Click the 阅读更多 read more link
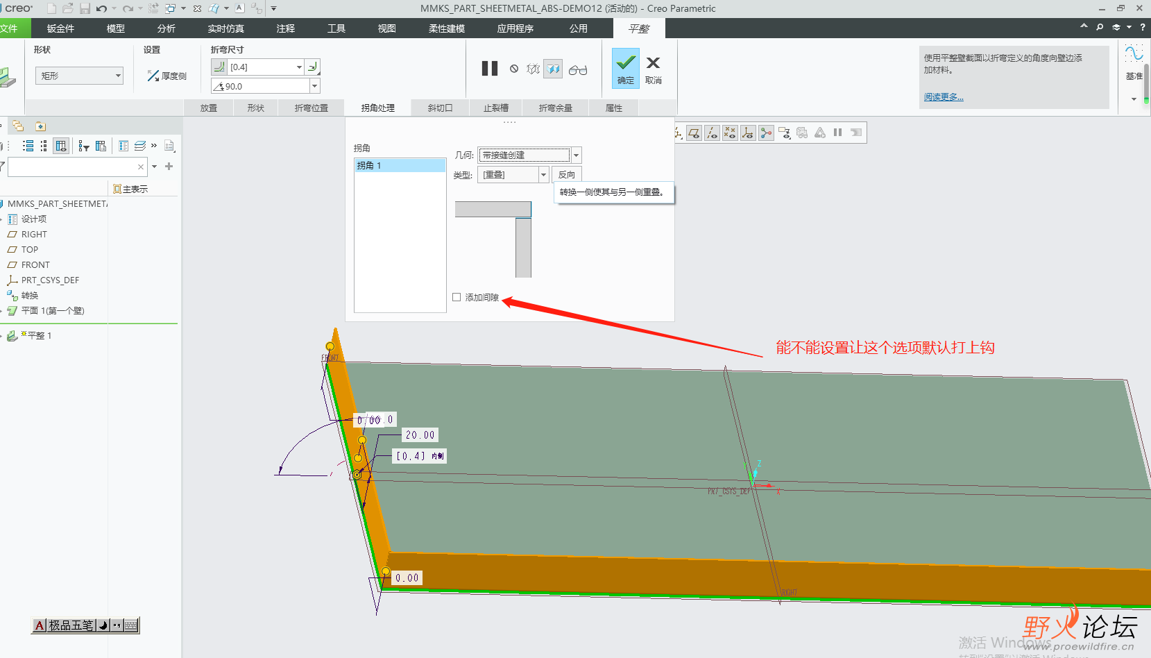The width and height of the screenshot is (1151, 658). 944,97
